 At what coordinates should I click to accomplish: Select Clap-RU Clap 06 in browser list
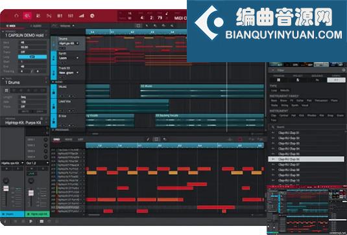306,159
